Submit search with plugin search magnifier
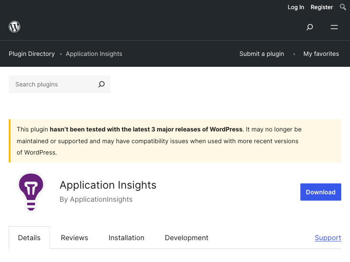The width and height of the screenshot is (350, 262). (101, 84)
